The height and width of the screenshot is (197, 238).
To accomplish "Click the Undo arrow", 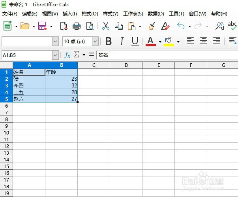I will click(181, 26).
